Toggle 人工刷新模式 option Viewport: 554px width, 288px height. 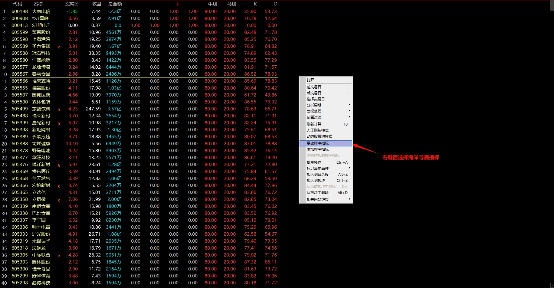coord(329,130)
